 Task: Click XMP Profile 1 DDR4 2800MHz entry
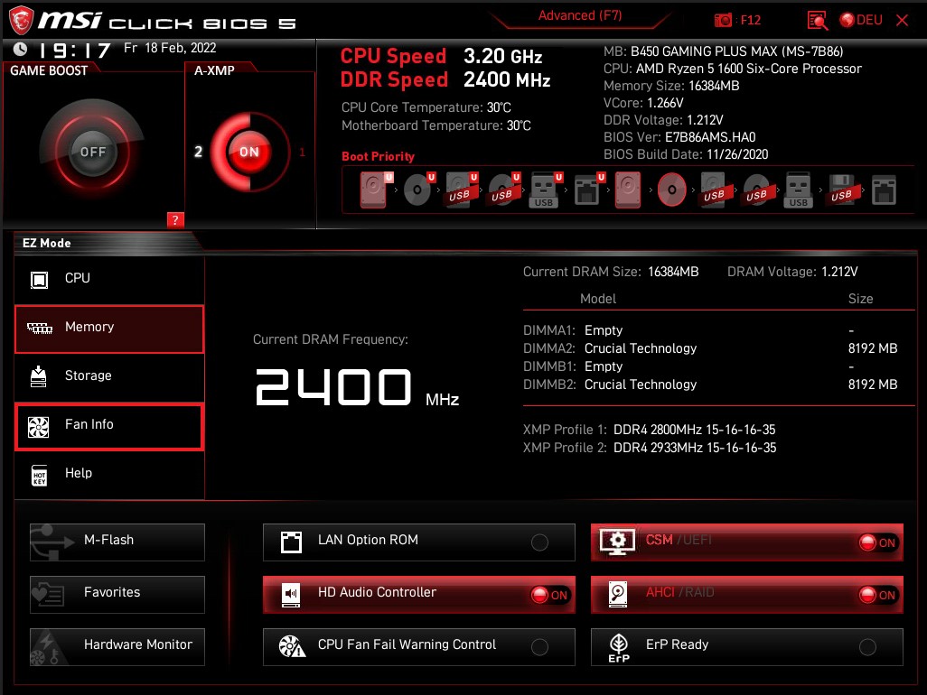tap(649, 430)
